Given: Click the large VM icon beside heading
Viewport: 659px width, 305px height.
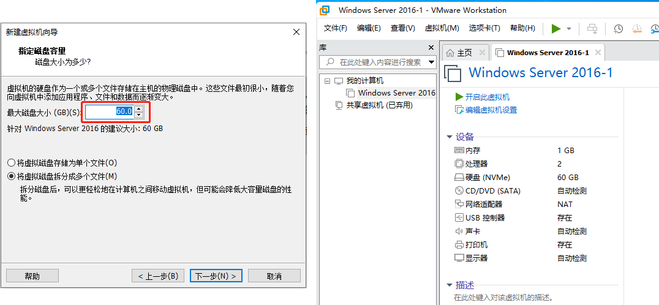Looking at the screenshot, I should click(x=453, y=73).
